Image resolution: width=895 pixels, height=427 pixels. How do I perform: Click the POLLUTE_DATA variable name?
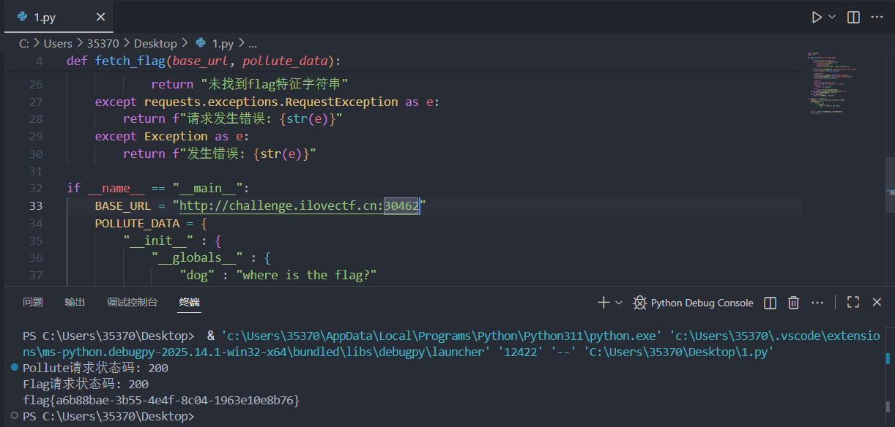[137, 223]
